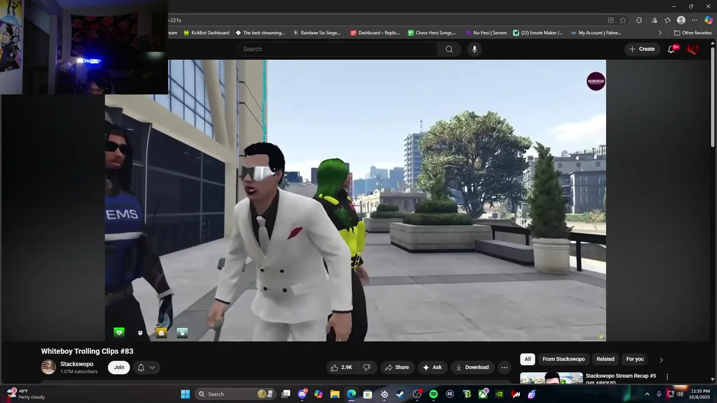Open the No Hesi | Servers bookmark

pos(486,33)
